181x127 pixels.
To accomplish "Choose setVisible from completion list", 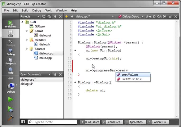I will click(x=133, y=79).
